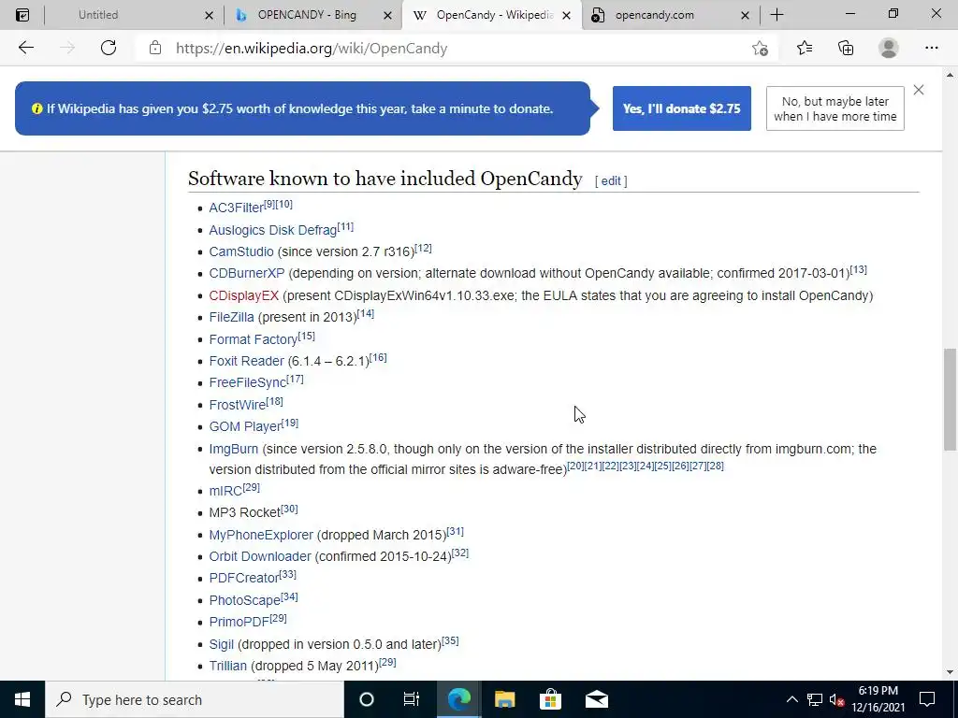Viewport: 958px width, 718px height.
Task: Close the OPENCANDY - Bing tab
Action: [x=387, y=15]
